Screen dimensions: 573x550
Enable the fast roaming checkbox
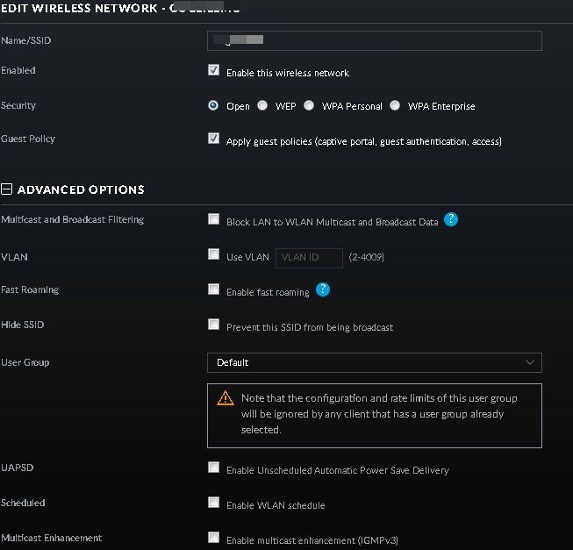pyautogui.click(x=213, y=289)
